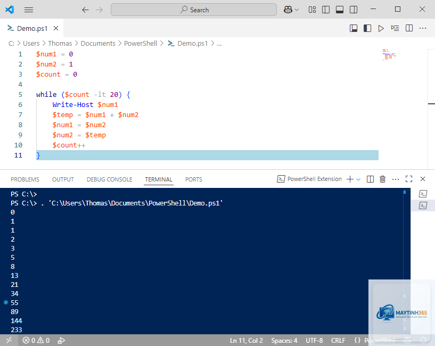The image size is (435, 346).
Task: Open Copilot chat icon
Action: (288, 10)
